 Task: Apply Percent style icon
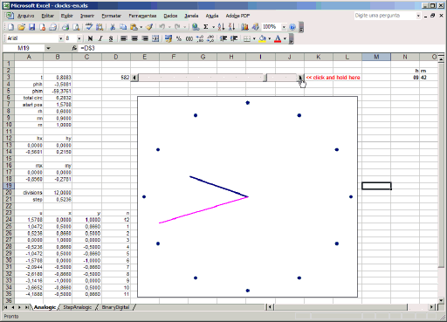[179, 38]
